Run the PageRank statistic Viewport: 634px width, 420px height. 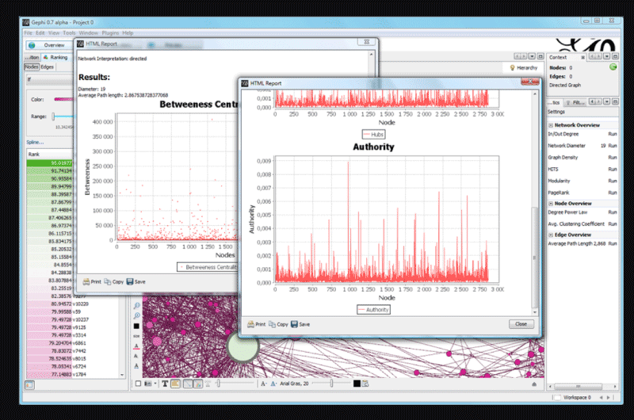click(613, 193)
